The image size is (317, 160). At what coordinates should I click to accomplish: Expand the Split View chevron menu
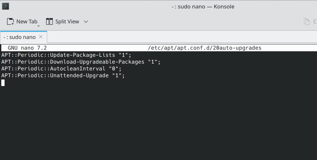(86, 21)
